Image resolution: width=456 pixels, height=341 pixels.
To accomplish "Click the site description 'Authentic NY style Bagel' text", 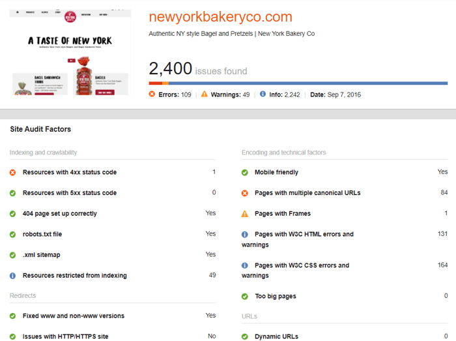I will tap(232, 34).
